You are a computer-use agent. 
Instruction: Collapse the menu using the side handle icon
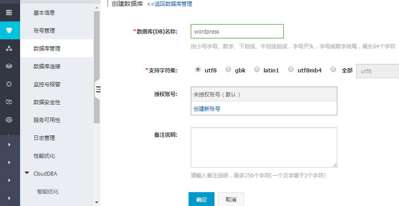click(98, 89)
